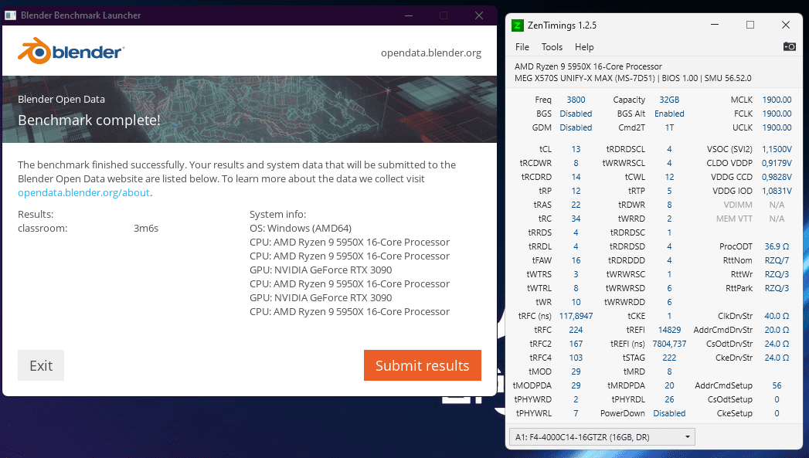Screen dimensions: 809x458
Task: Expand the A1 memory module selector dropdown
Action: coord(602,437)
